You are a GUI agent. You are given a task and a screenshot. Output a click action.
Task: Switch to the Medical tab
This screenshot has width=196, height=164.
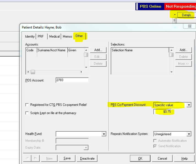[54, 36]
